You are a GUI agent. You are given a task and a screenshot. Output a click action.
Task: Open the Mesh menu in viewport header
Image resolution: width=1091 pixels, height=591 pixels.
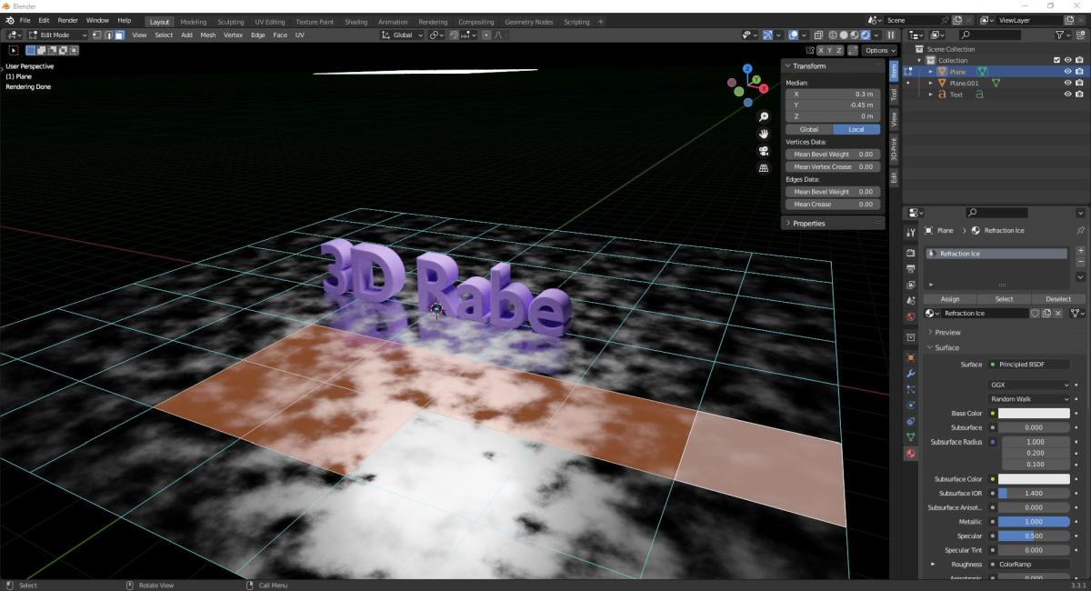point(208,35)
